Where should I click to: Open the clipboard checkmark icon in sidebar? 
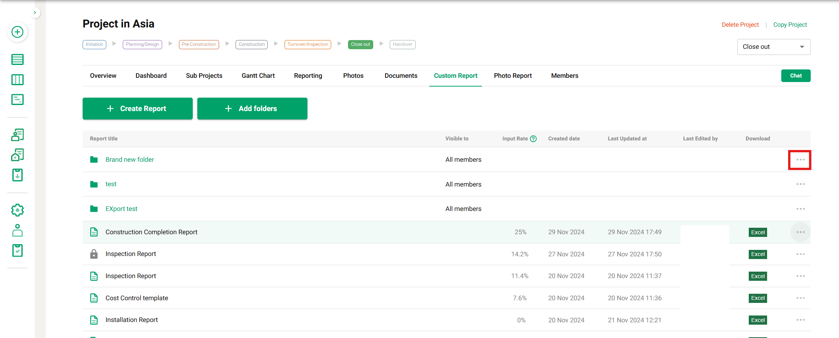pyautogui.click(x=18, y=251)
